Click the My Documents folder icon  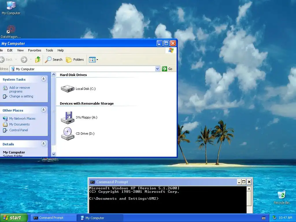coord(5,124)
